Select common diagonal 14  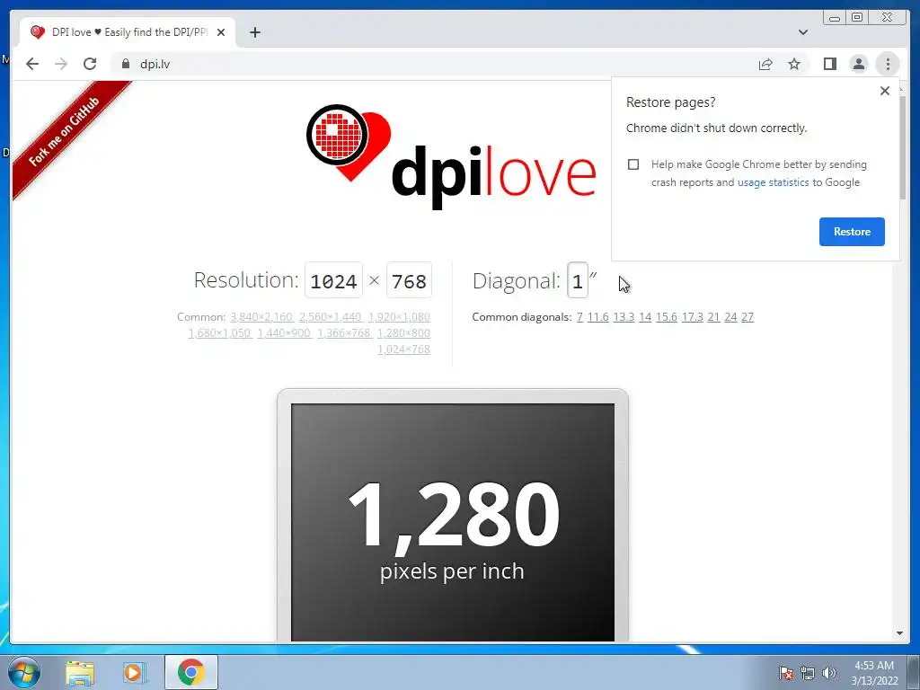[645, 317]
